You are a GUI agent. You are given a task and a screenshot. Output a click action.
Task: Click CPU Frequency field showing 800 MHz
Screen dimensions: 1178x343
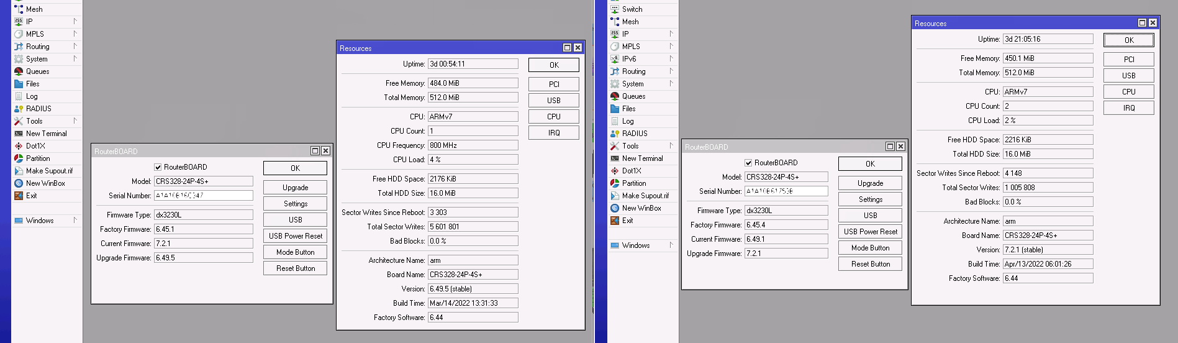coord(473,145)
